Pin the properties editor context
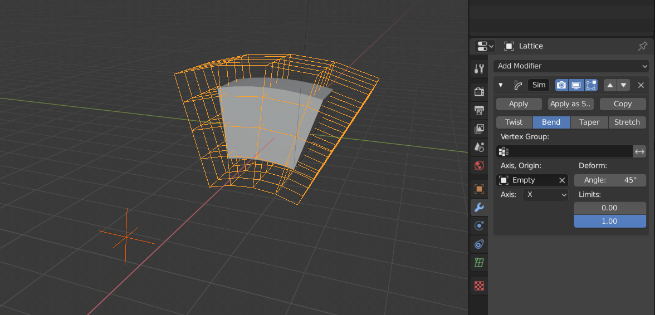 point(643,46)
